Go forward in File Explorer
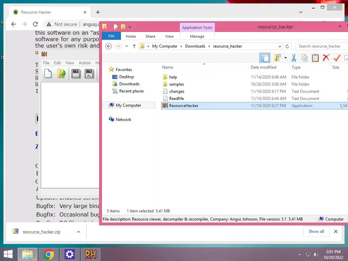This screenshot has width=348, height=261. point(118,46)
